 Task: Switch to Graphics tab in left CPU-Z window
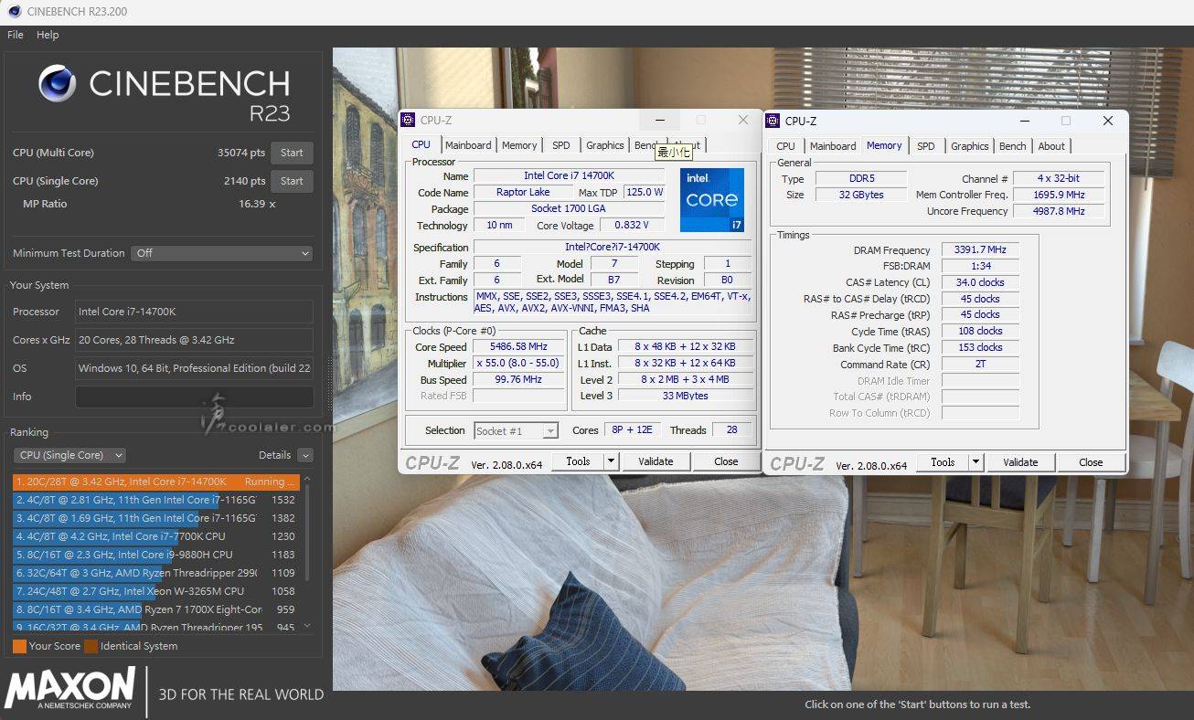click(605, 145)
